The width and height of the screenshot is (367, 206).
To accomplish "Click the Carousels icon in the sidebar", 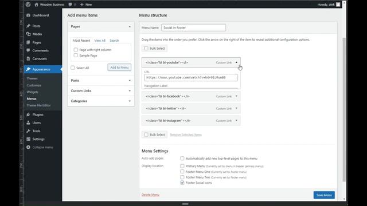I will point(28,58).
